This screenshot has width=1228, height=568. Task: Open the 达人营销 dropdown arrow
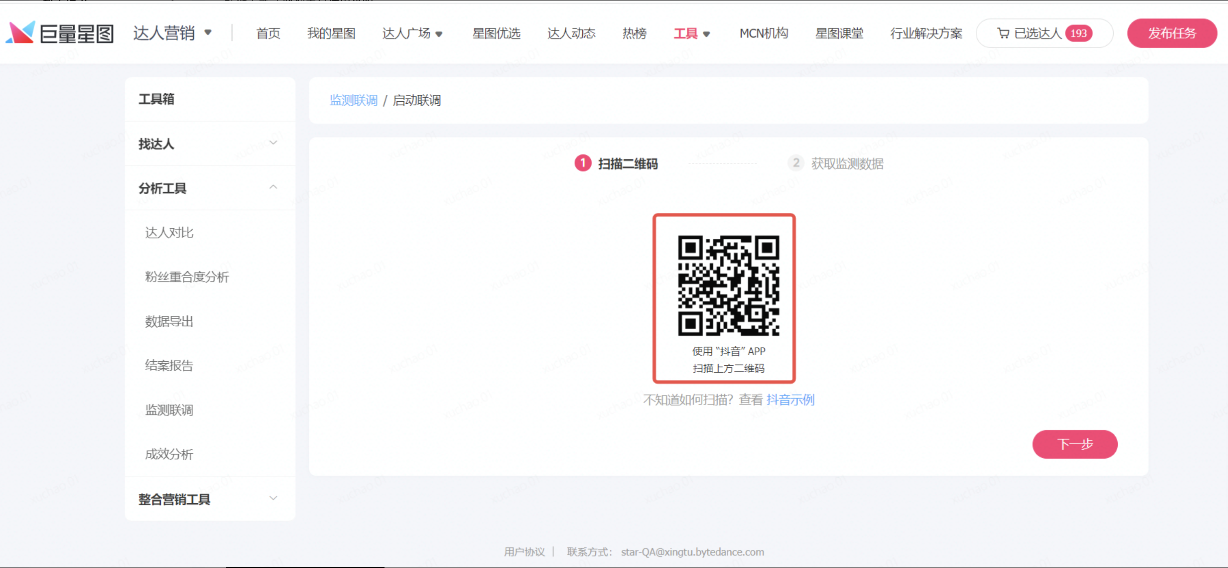pyautogui.click(x=208, y=33)
